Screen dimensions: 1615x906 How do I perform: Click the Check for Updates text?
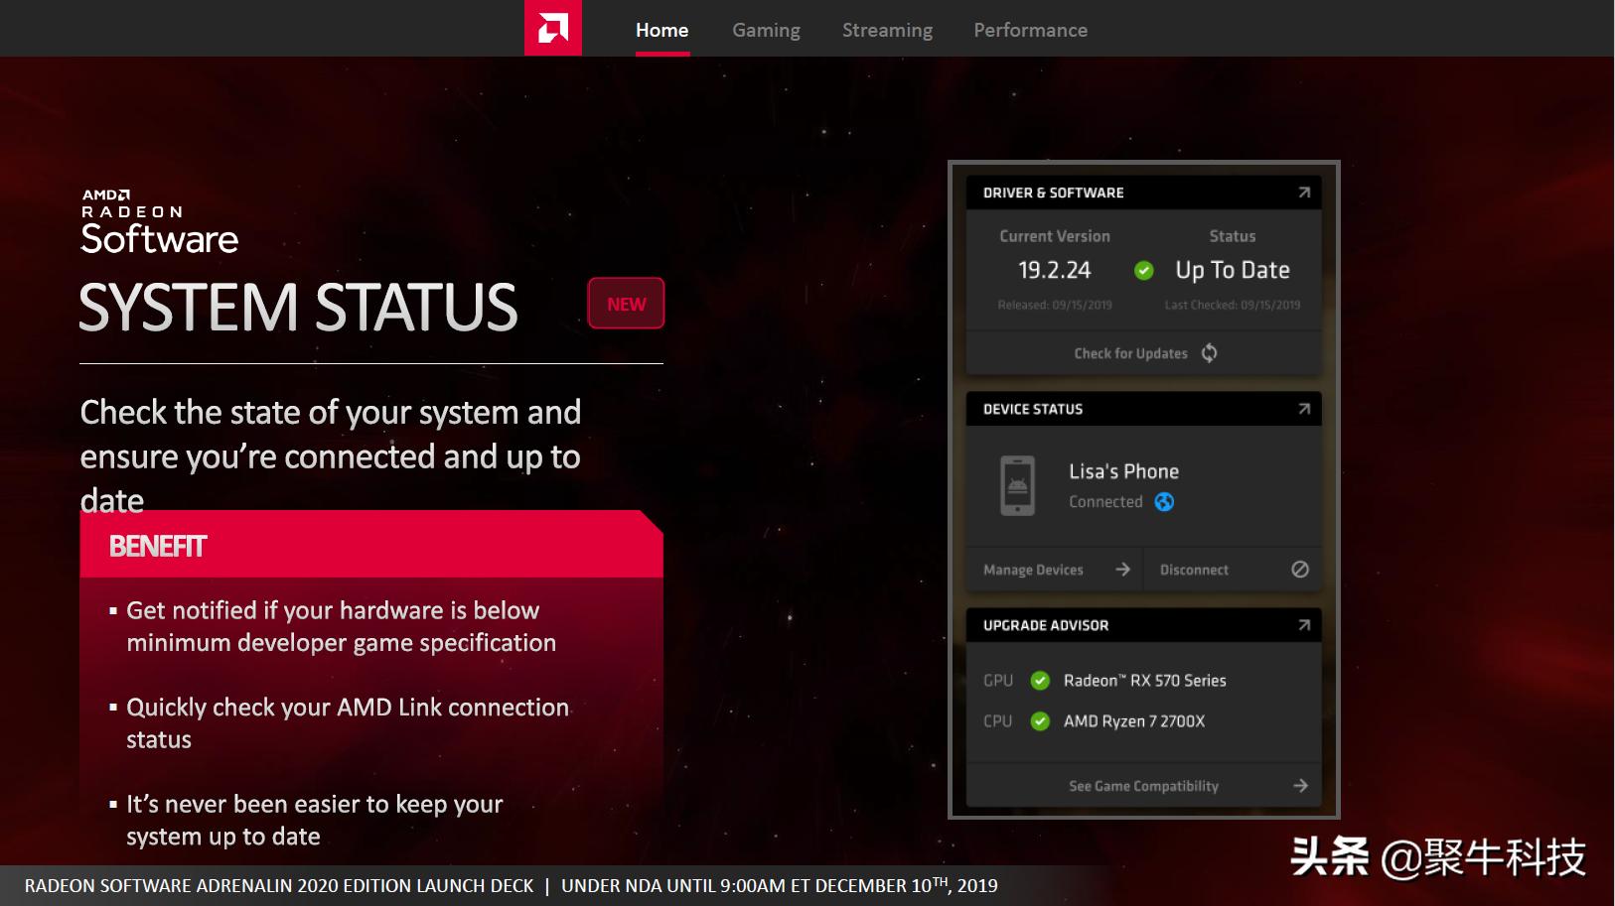point(1130,353)
